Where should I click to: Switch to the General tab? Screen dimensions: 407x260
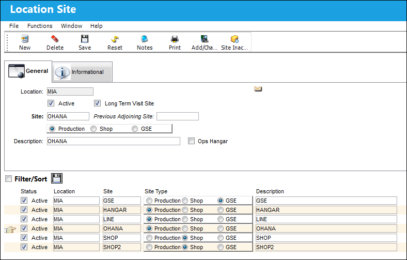(x=28, y=71)
